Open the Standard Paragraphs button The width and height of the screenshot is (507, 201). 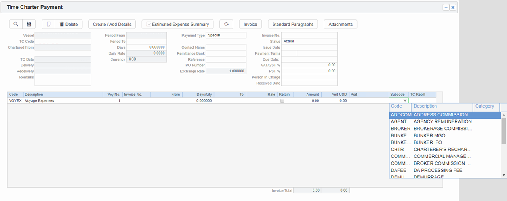(293, 24)
